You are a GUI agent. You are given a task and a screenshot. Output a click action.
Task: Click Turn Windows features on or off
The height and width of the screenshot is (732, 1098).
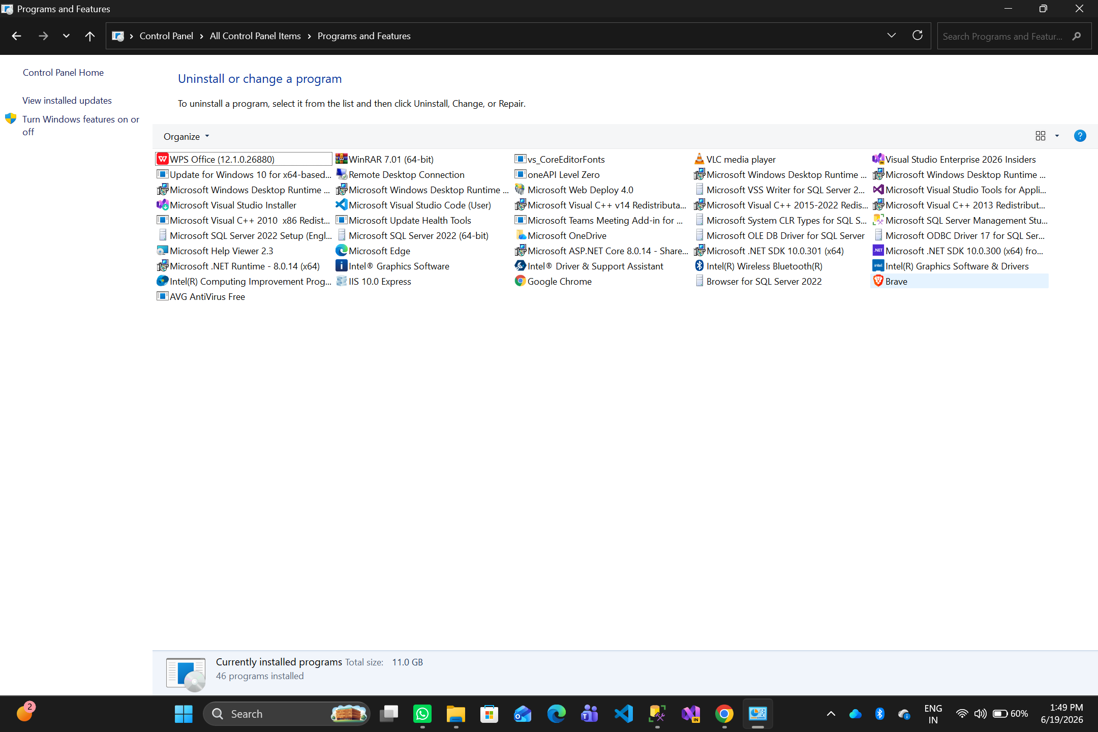point(81,126)
